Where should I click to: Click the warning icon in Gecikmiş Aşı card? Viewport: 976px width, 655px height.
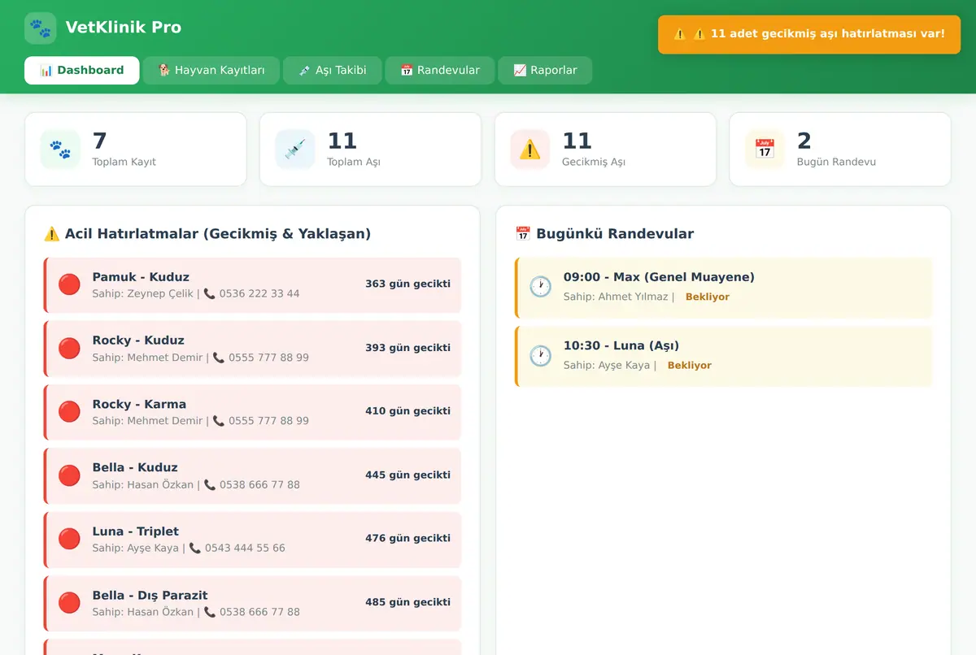(530, 150)
